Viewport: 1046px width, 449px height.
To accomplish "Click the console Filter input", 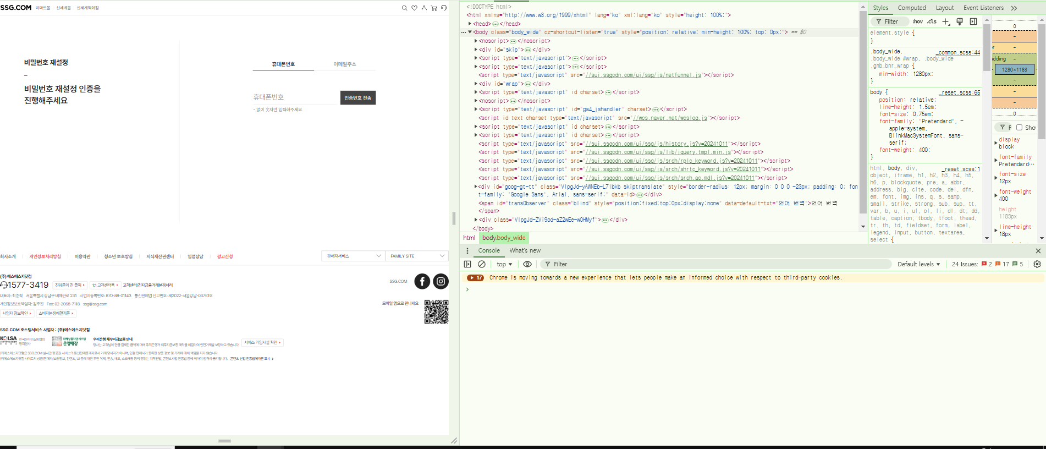I will tap(715, 264).
